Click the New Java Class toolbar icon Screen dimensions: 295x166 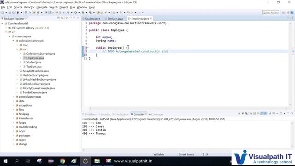(x=38, y=12)
